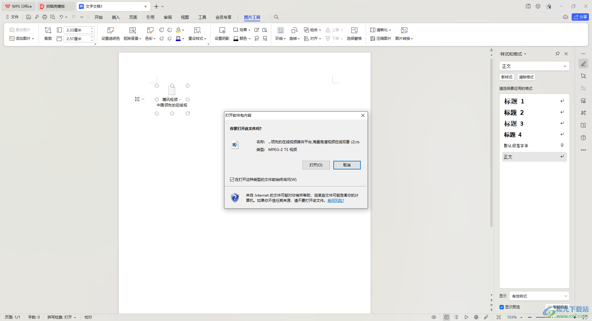This screenshot has width=592, height=321.
Task: Click Clear Format (清除格式) button
Action: [x=526, y=77]
